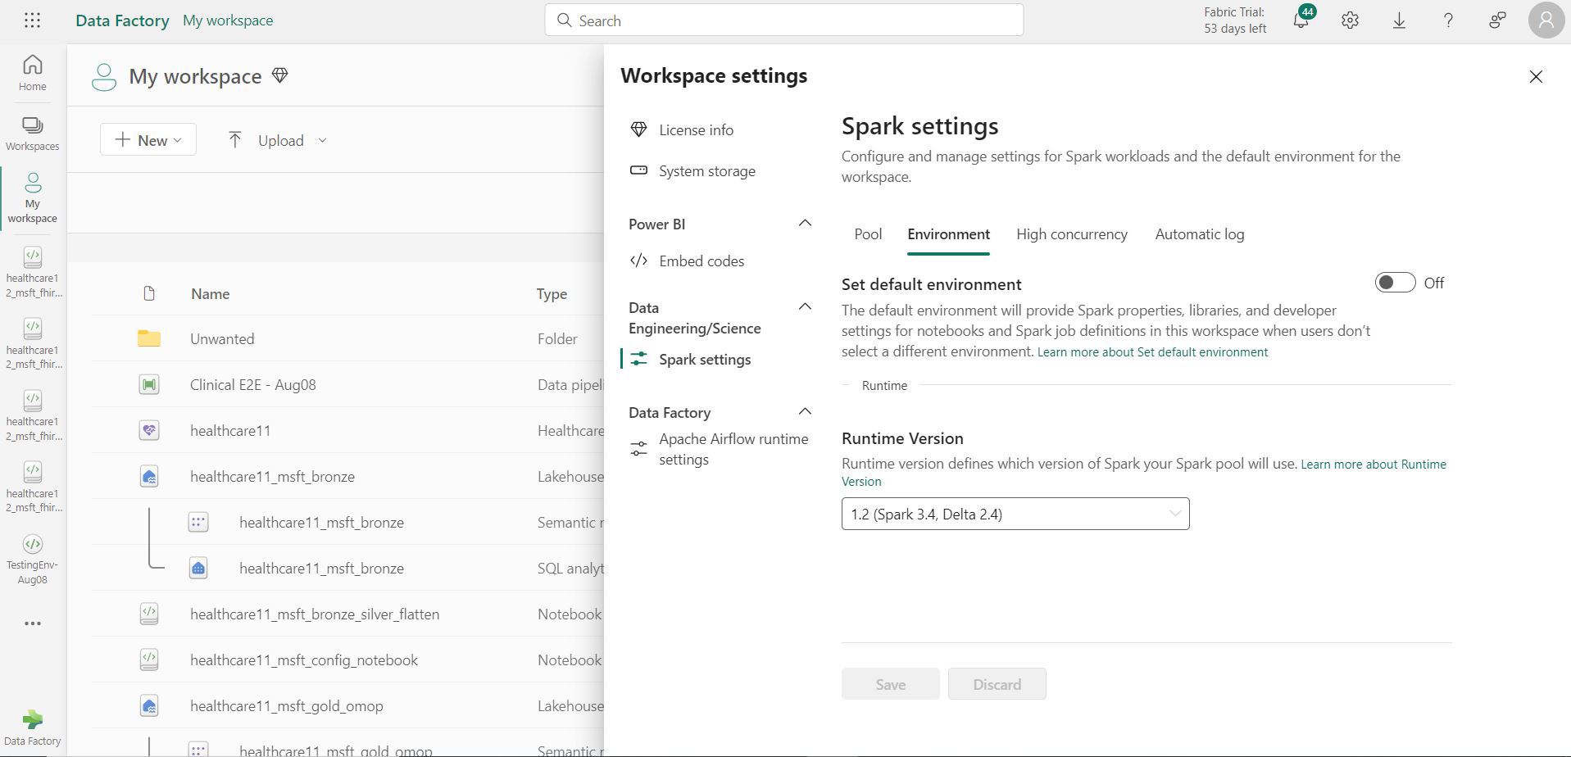Open the Clinical E2E - Aug08 item
The width and height of the screenshot is (1571, 757).
point(252,384)
